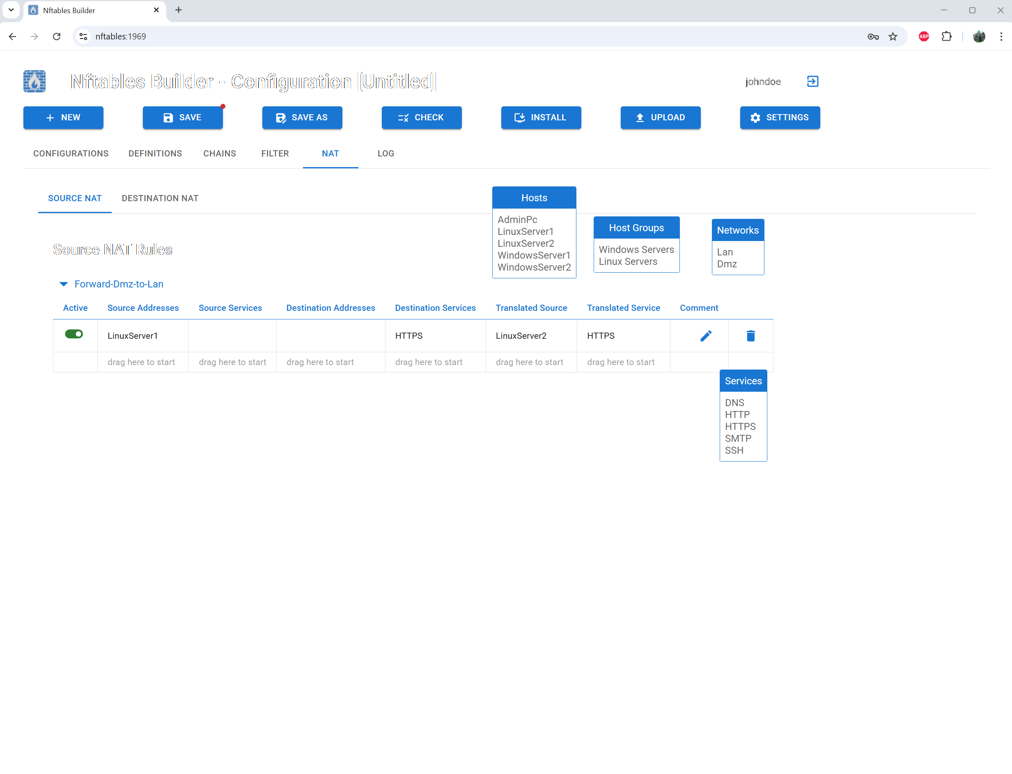Collapse the Forward-Dmz-to-Lan rule group

pos(64,284)
